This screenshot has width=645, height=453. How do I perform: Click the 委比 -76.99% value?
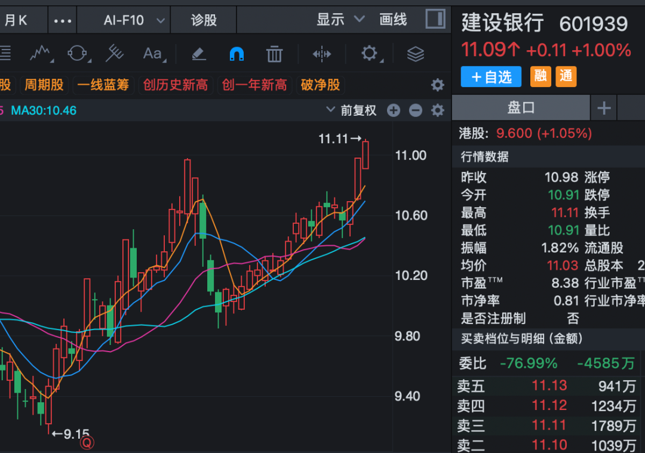pyautogui.click(x=529, y=363)
